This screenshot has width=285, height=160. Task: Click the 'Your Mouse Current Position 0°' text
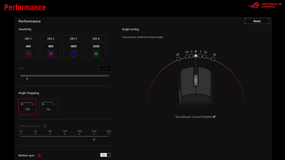click(196, 117)
